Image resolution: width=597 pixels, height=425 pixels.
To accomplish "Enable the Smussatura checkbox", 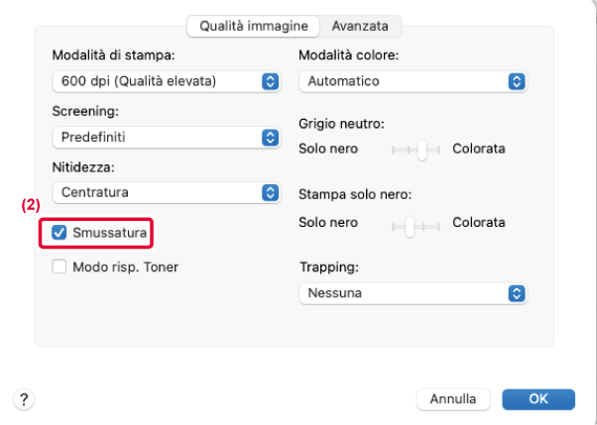I will pos(59,234).
